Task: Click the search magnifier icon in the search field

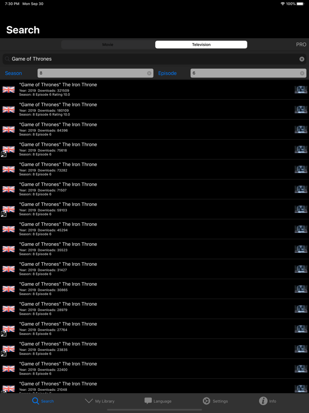Action: tap(7, 59)
